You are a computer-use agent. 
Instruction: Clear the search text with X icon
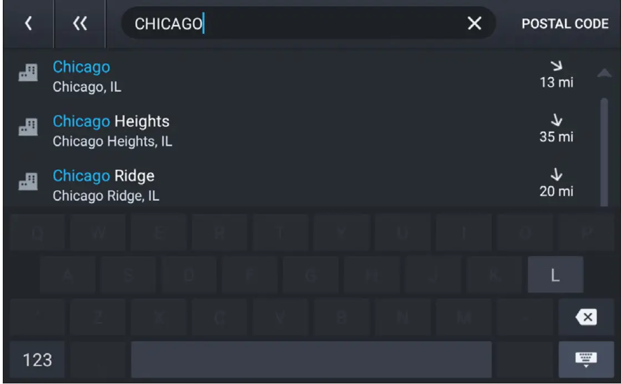474,23
